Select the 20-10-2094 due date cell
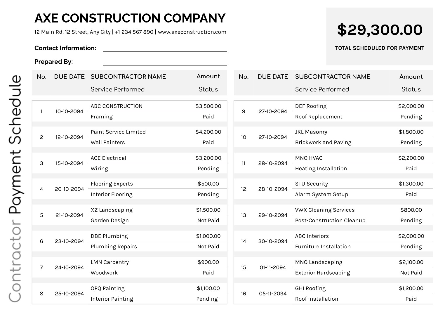Viewport: 438px width, 310px height. tap(69, 189)
